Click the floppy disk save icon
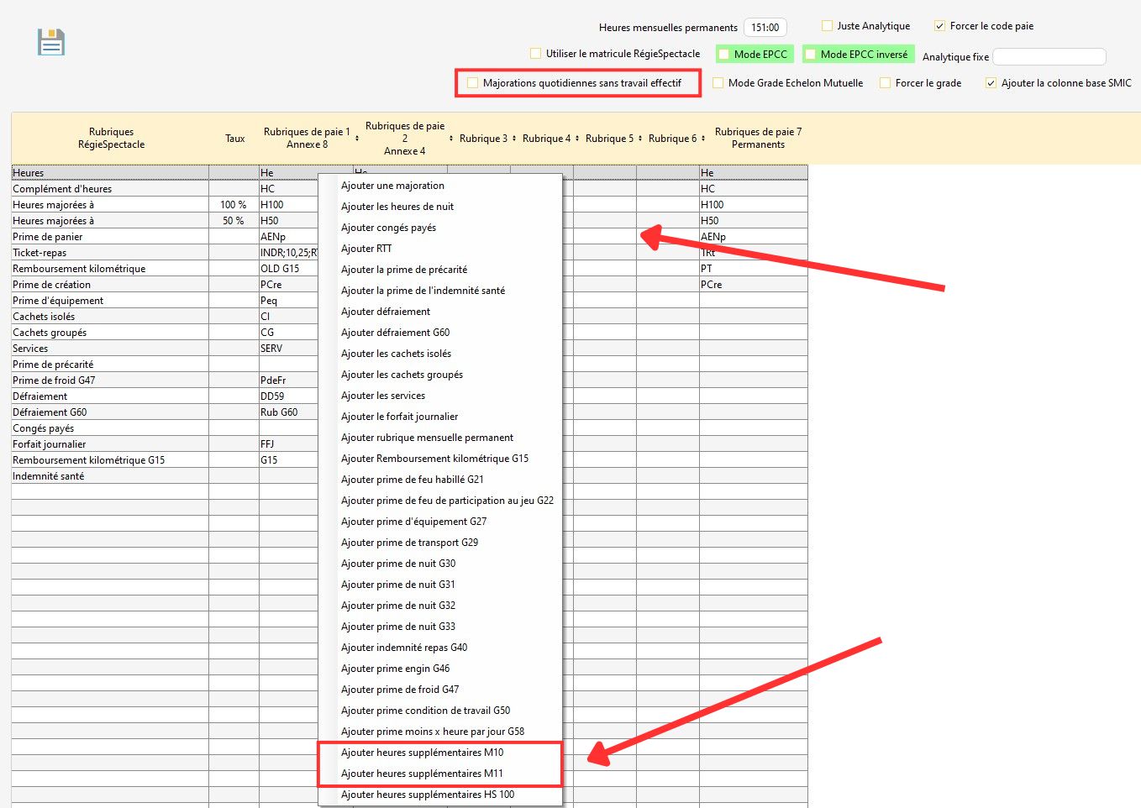The image size is (1141, 808). pos(51,42)
